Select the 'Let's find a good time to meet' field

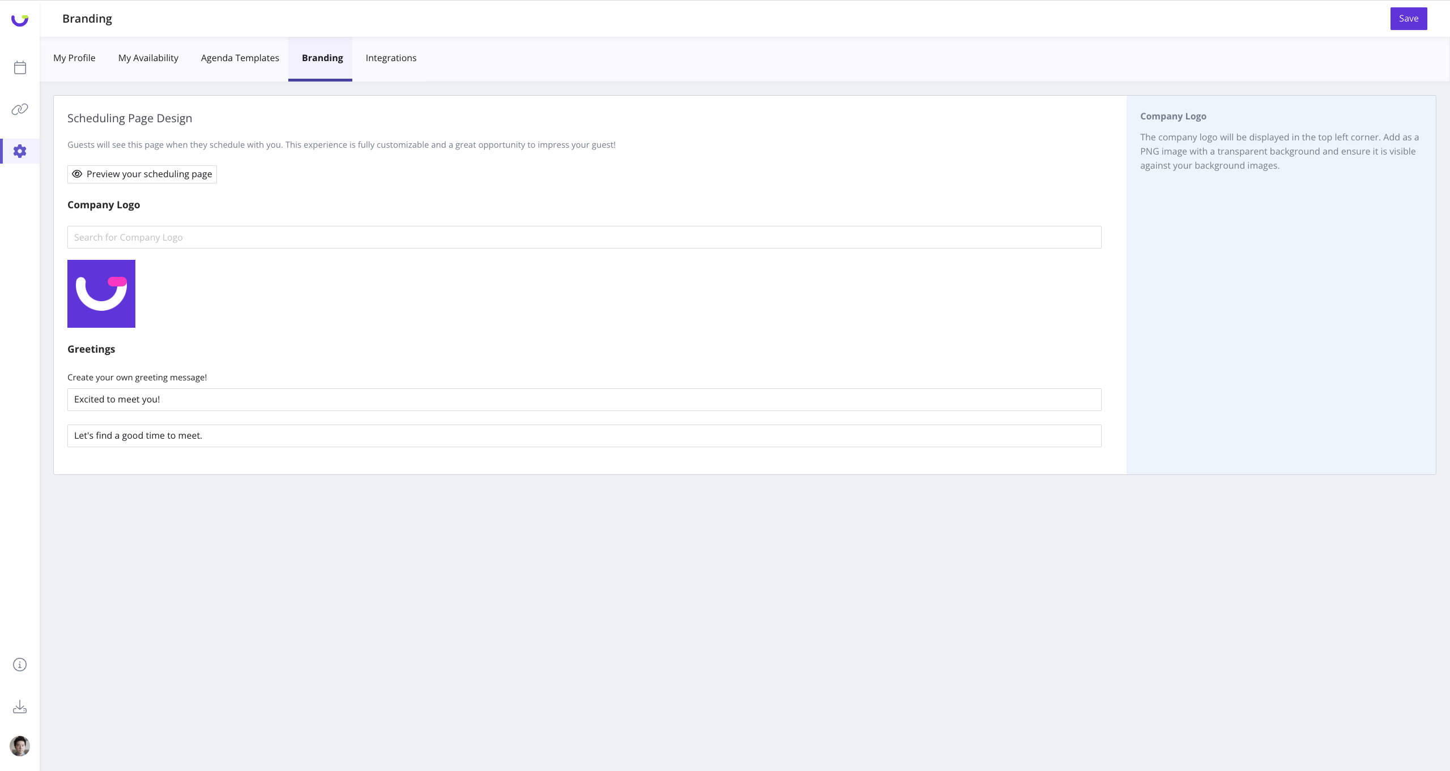tap(585, 435)
